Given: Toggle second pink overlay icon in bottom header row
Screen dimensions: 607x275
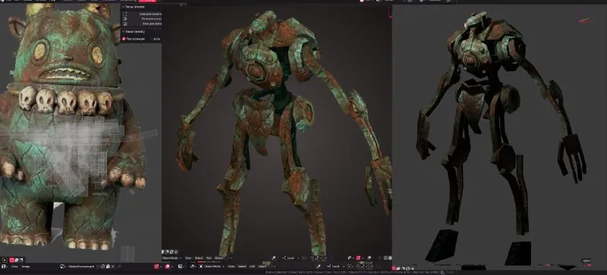Looking at the screenshot, I should [x=167, y=267].
